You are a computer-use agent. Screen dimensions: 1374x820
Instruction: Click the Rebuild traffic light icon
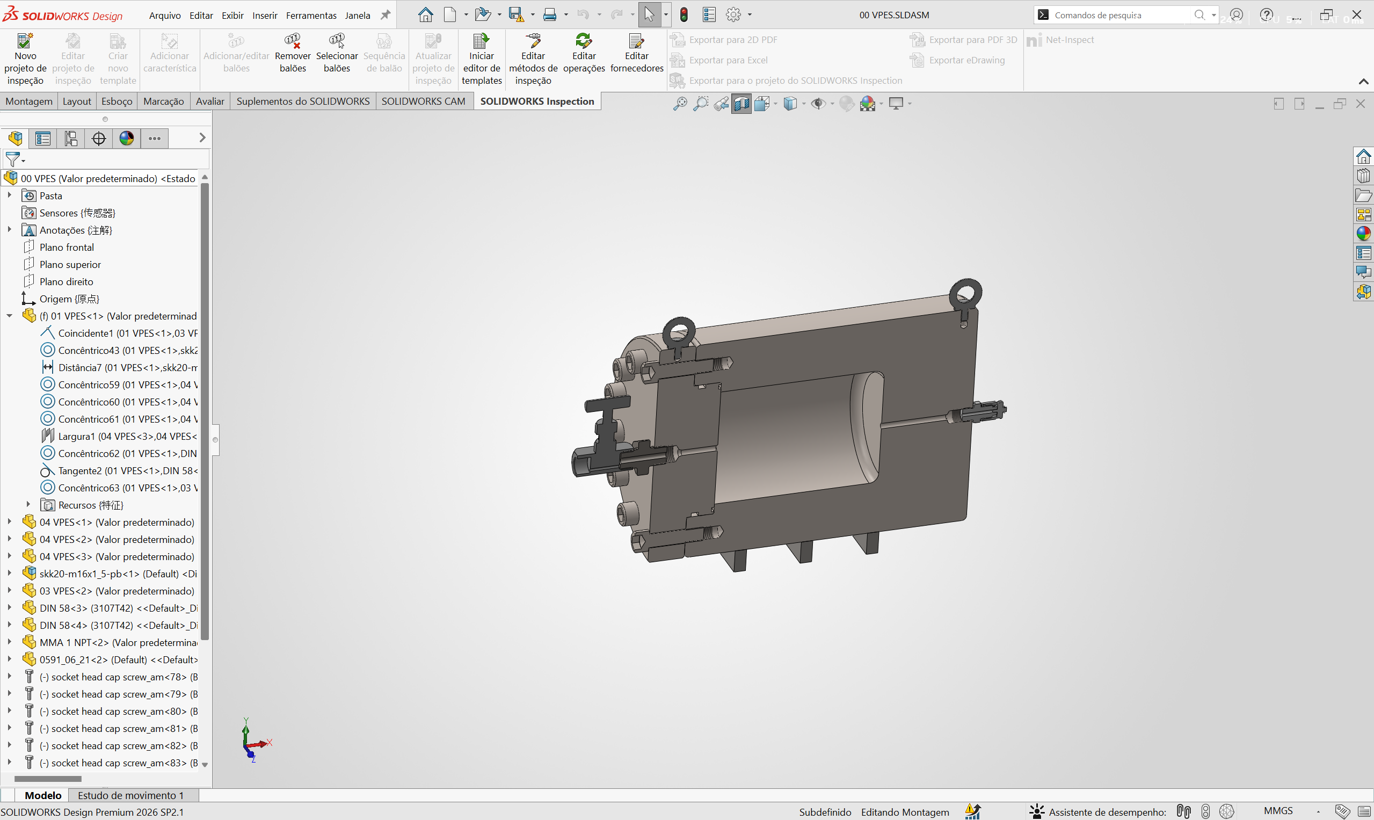tap(684, 15)
